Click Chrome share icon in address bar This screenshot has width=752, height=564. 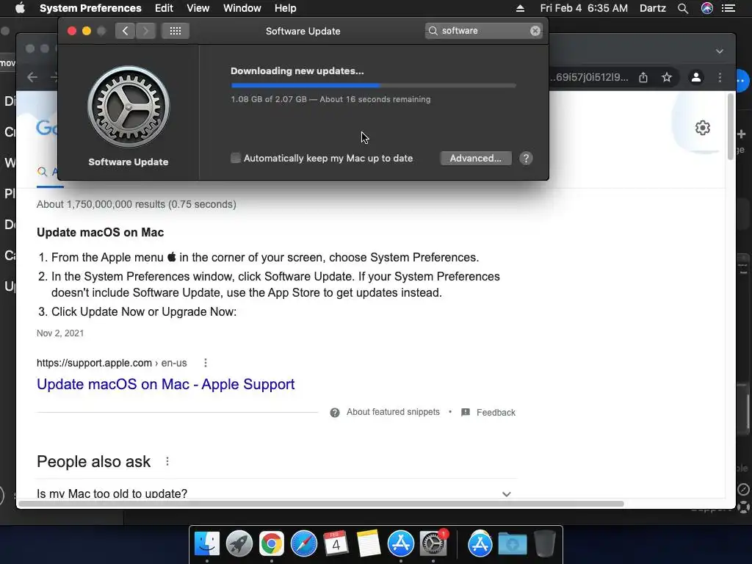(643, 77)
